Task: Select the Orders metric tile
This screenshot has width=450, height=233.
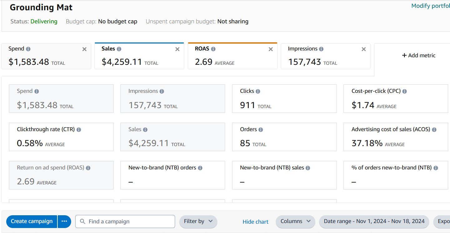Action: tap(284, 137)
